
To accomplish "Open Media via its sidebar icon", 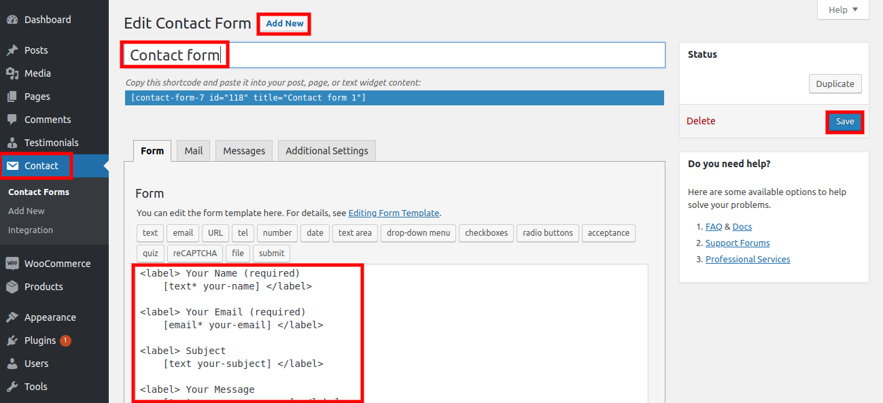I will (12, 73).
